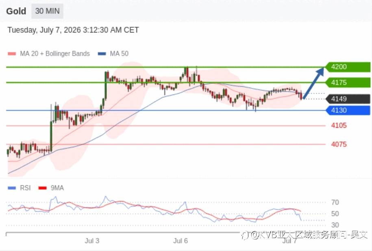Select the 30 MIN timeframe button
This screenshot has height=251, width=372.
(47, 11)
